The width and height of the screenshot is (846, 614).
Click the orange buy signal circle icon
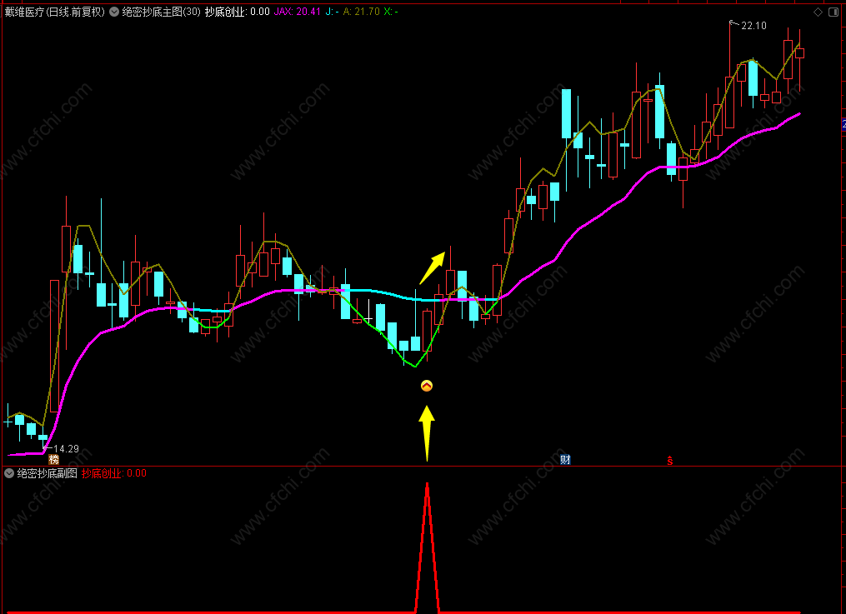tap(426, 386)
